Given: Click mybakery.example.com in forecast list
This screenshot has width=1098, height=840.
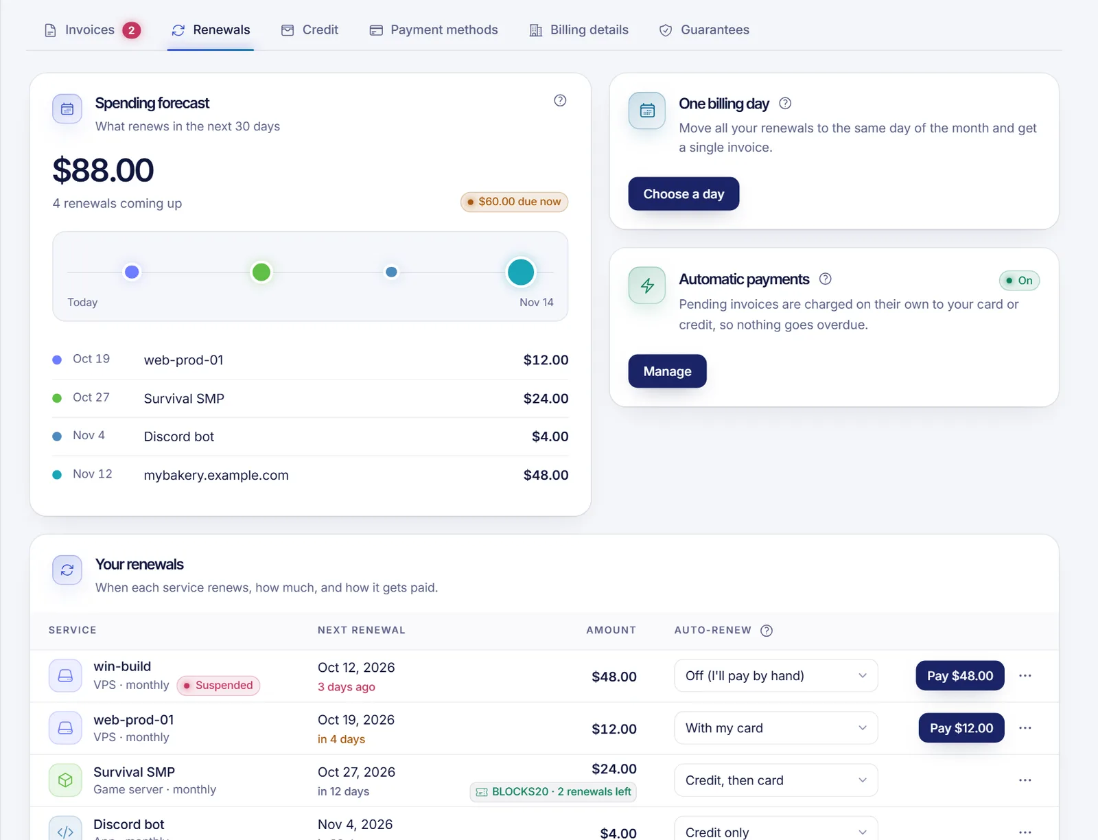Looking at the screenshot, I should coord(216,476).
